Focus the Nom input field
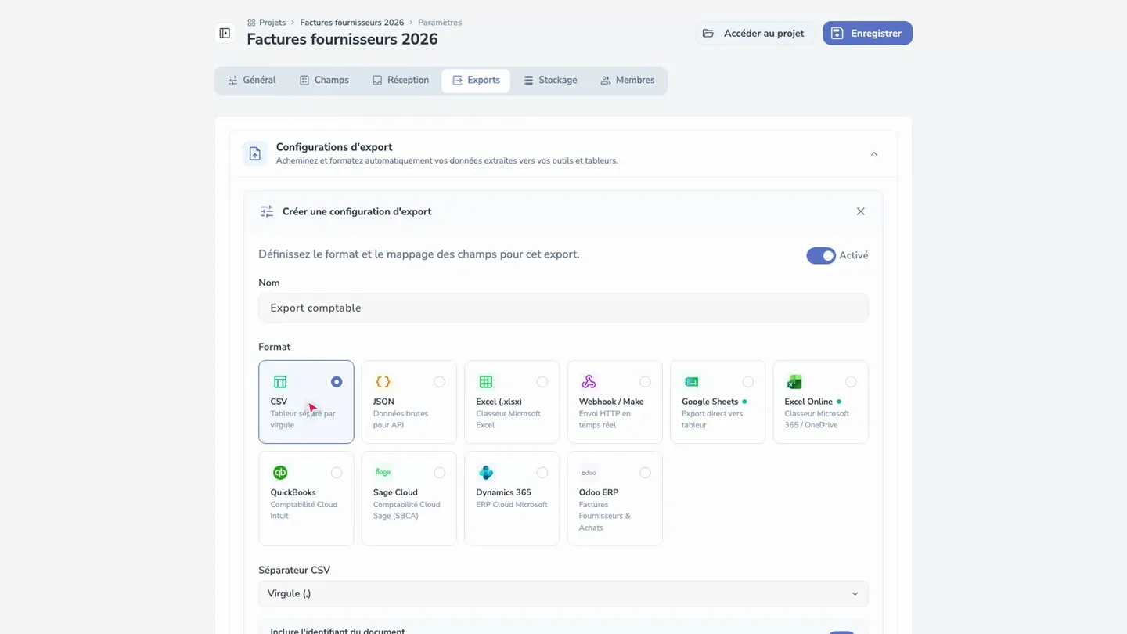Image resolution: width=1127 pixels, height=634 pixels. 563,308
